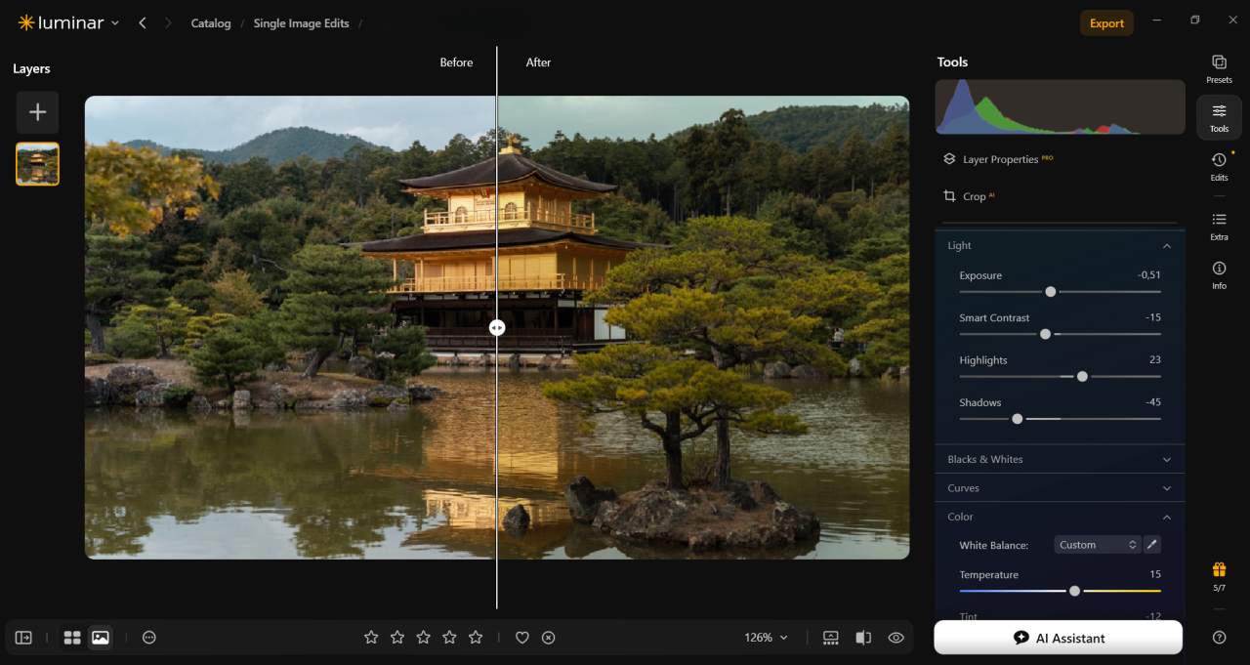Click the gift box 5/7 icon
The width and height of the screenshot is (1250, 665).
[1219, 576]
